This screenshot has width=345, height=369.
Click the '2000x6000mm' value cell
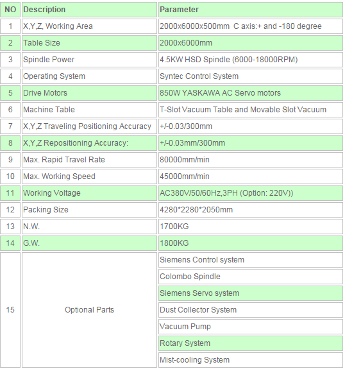(251, 43)
